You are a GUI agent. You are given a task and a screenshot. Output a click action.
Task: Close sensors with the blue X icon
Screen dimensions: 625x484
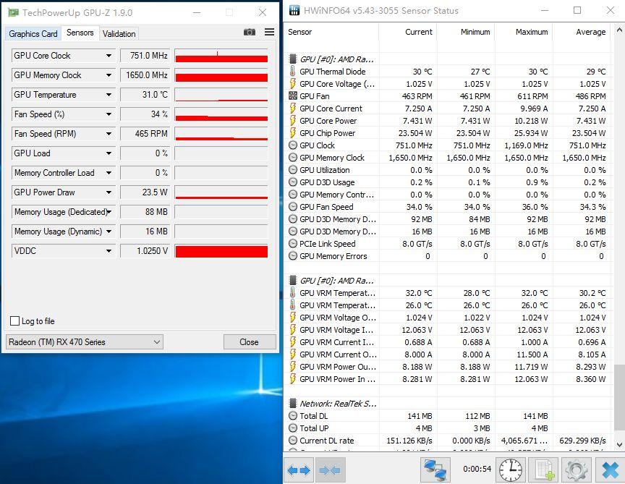(610, 470)
